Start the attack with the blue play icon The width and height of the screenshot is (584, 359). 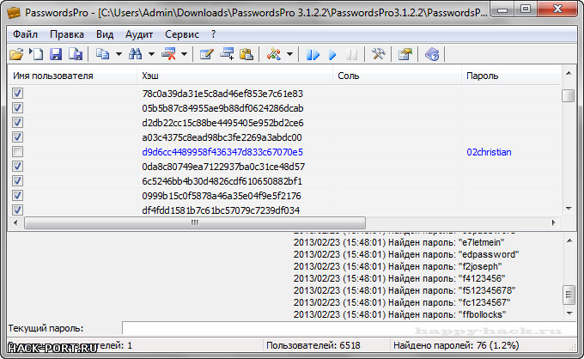point(332,55)
